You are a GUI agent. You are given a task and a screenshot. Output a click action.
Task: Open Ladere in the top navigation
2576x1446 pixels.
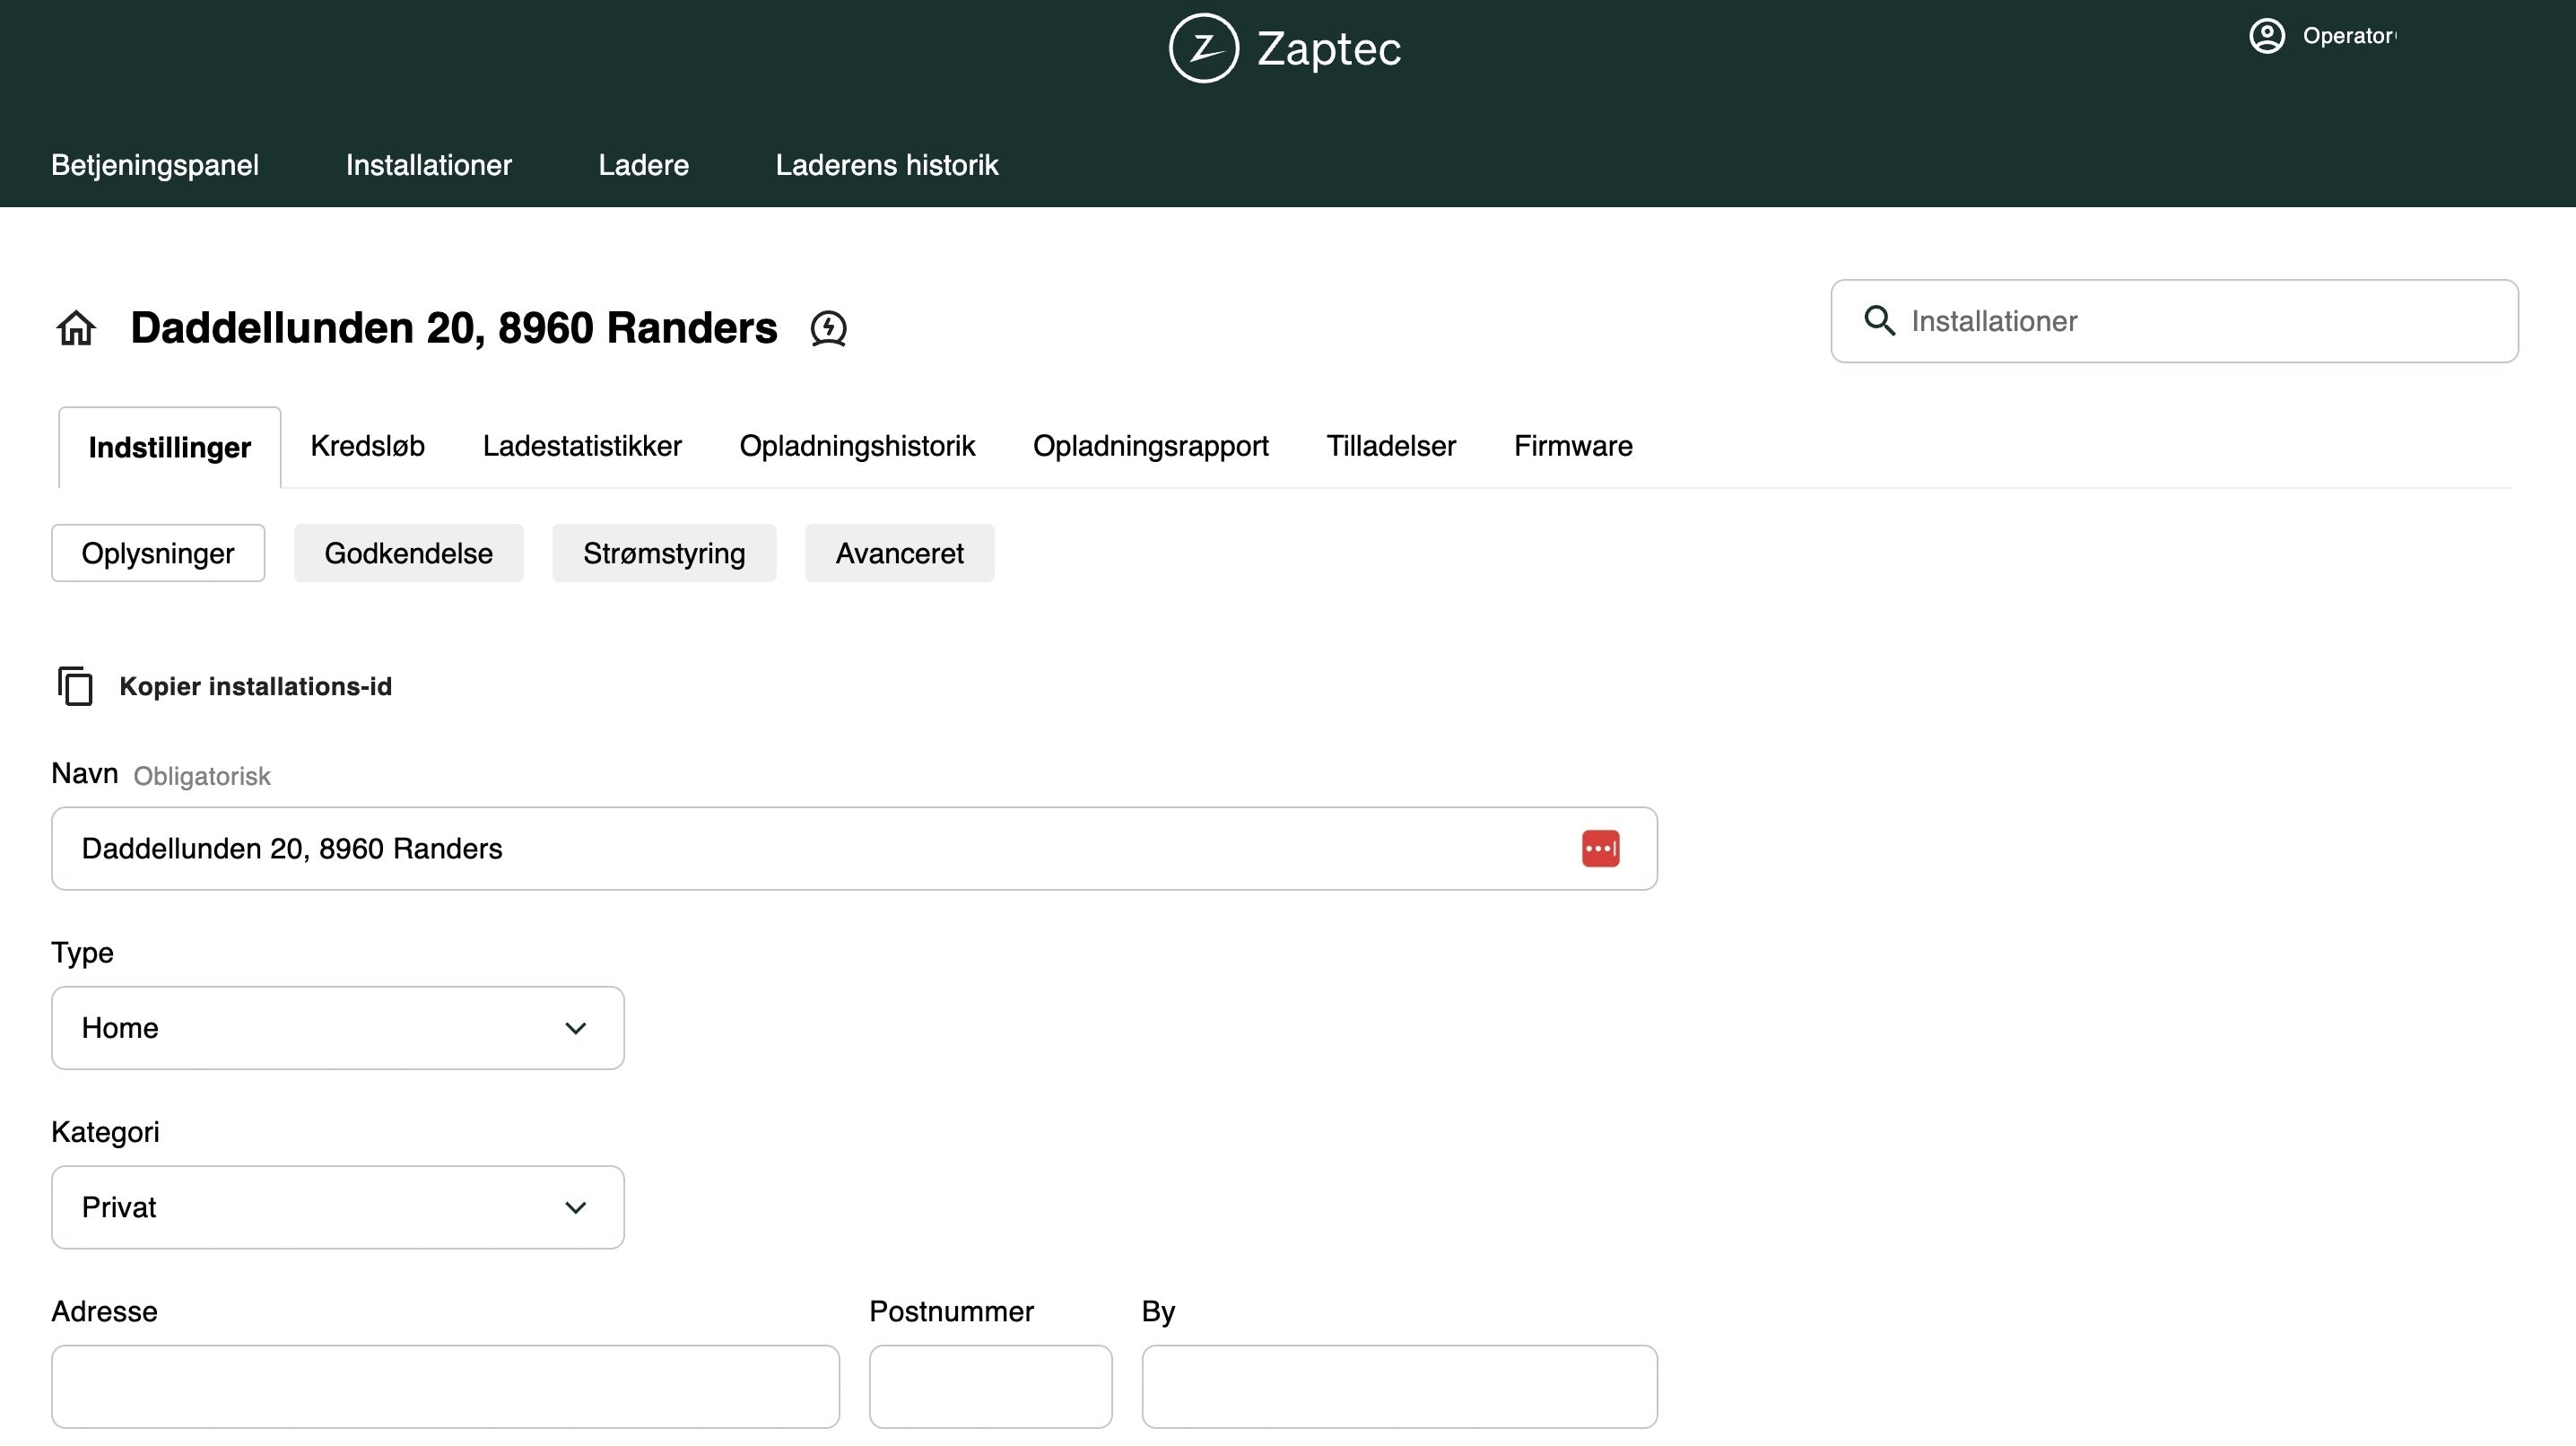pos(644,165)
